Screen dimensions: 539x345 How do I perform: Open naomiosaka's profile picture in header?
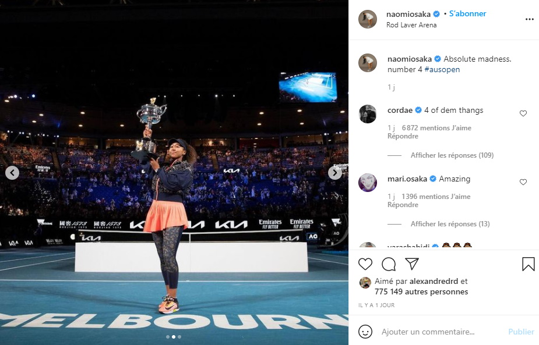pyautogui.click(x=368, y=19)
